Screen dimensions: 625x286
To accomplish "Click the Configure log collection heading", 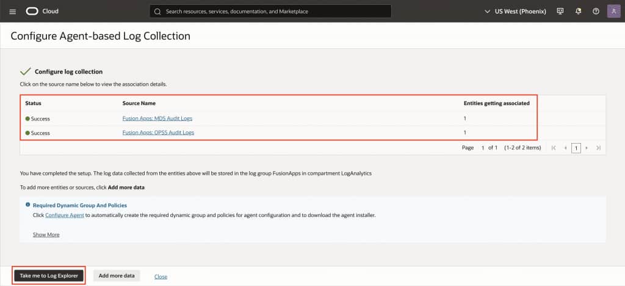I will coord(68,71).
